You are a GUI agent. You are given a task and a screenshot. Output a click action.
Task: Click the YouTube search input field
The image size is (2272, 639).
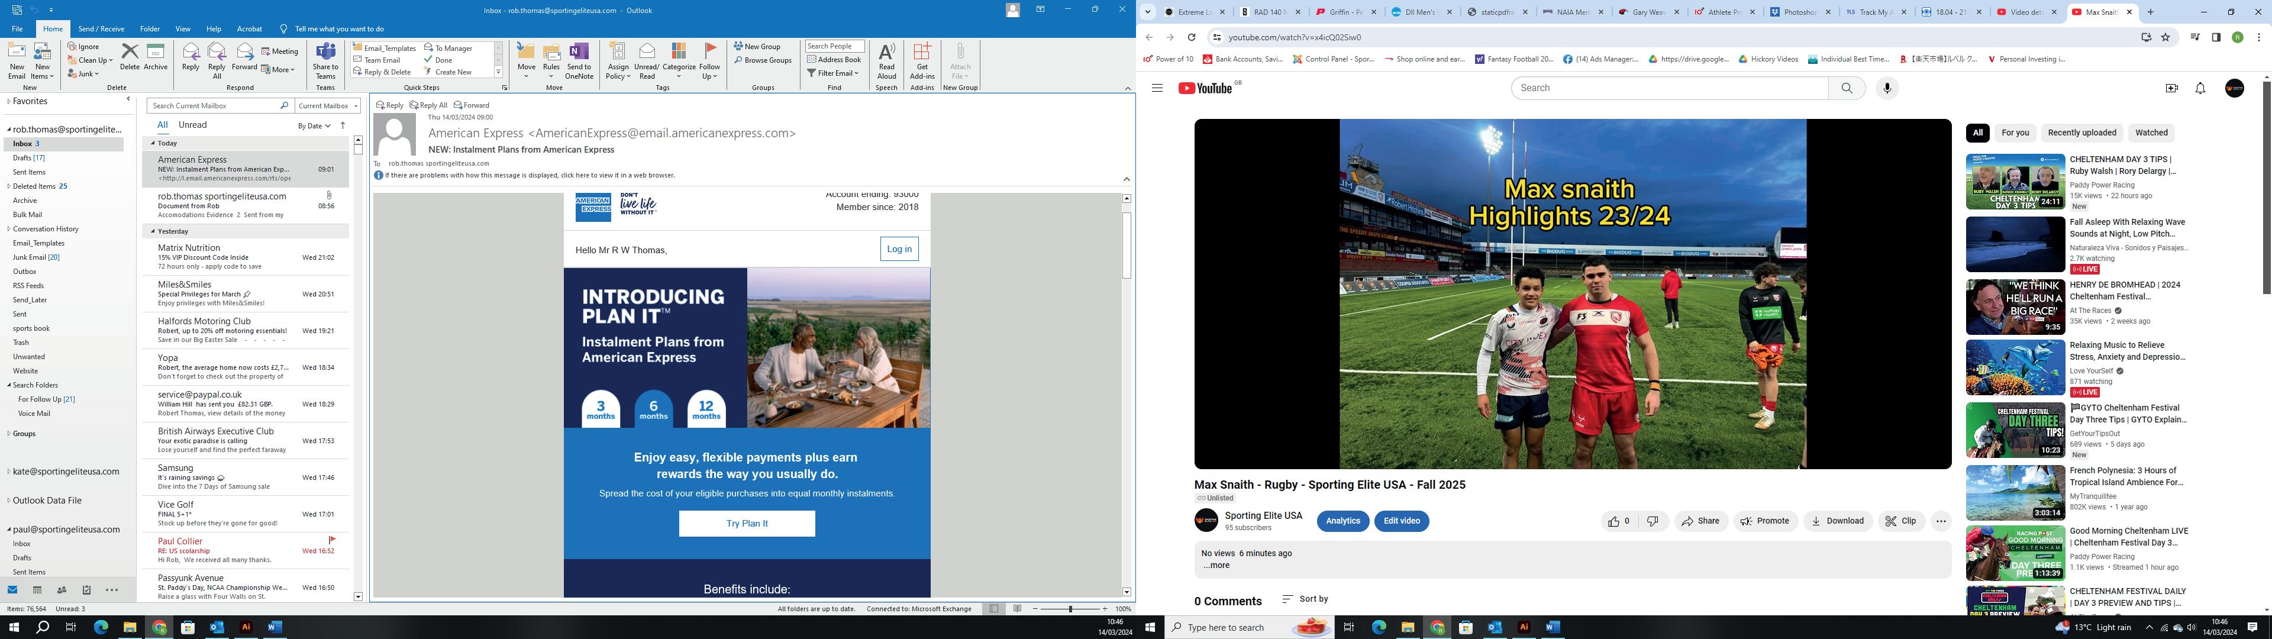[x=1668, y=88]
